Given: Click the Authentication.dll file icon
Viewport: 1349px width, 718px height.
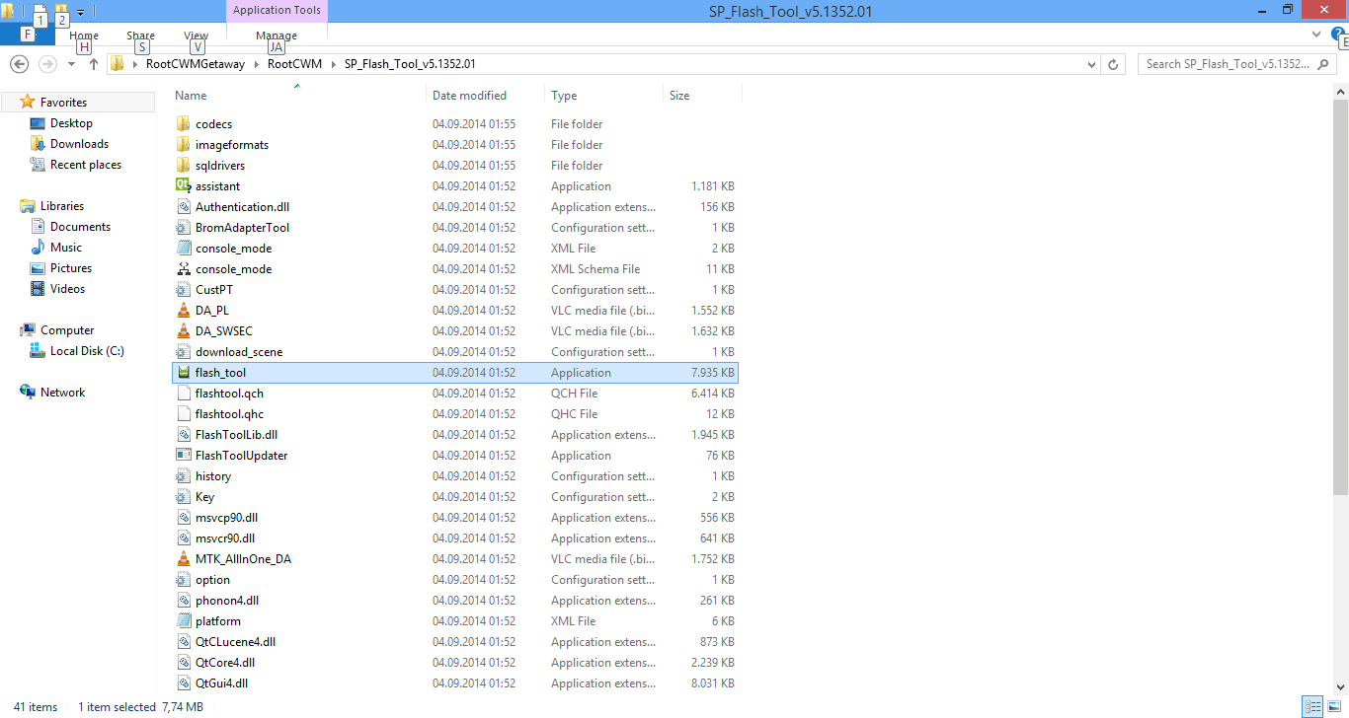Looking at the screenshot, I should [183, 207].
